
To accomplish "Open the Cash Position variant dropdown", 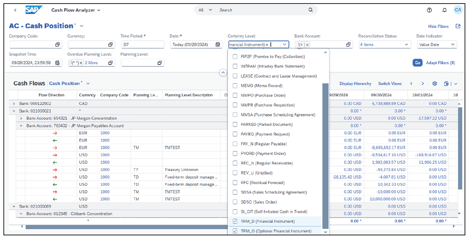I will coord(88,83).
